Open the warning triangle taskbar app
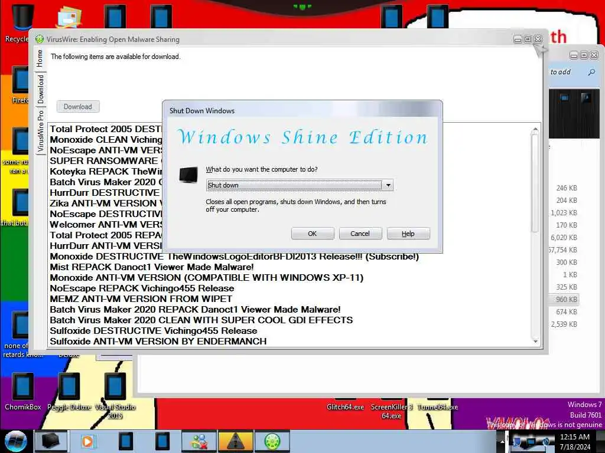This screenshot has width=605, height=453. click(235, 441)
